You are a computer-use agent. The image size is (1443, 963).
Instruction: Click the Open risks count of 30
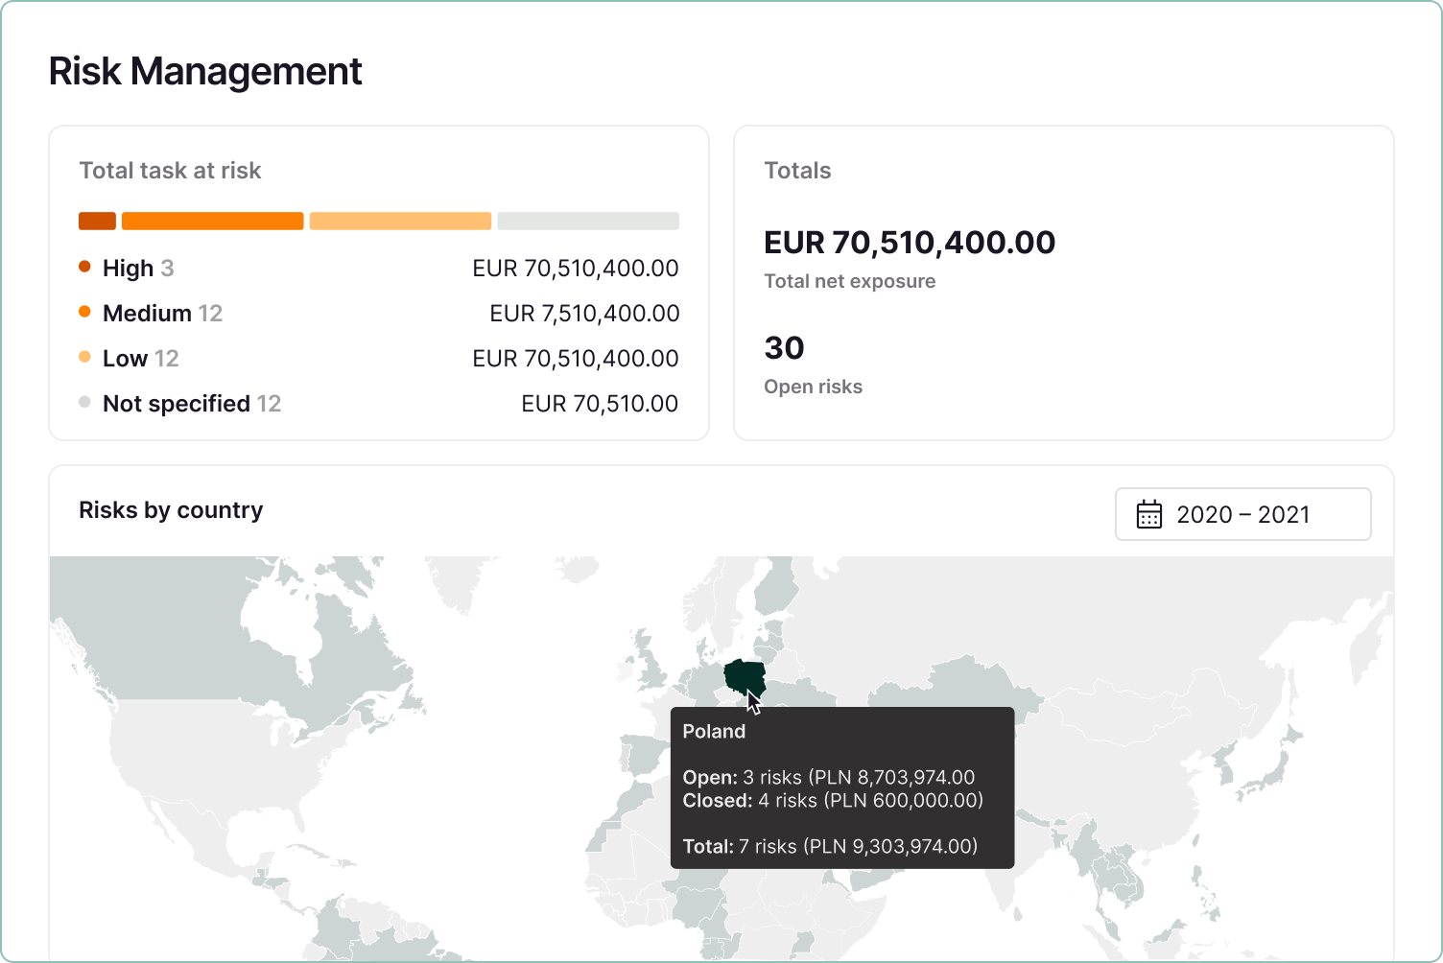[785, 347]
